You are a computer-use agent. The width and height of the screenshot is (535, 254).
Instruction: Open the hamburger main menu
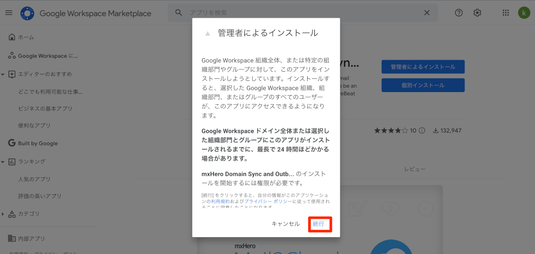point(9,12)
